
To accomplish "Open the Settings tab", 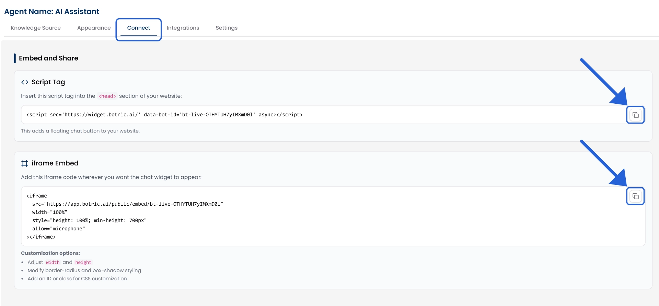I will pyautogui.click(x=227, y=28).
